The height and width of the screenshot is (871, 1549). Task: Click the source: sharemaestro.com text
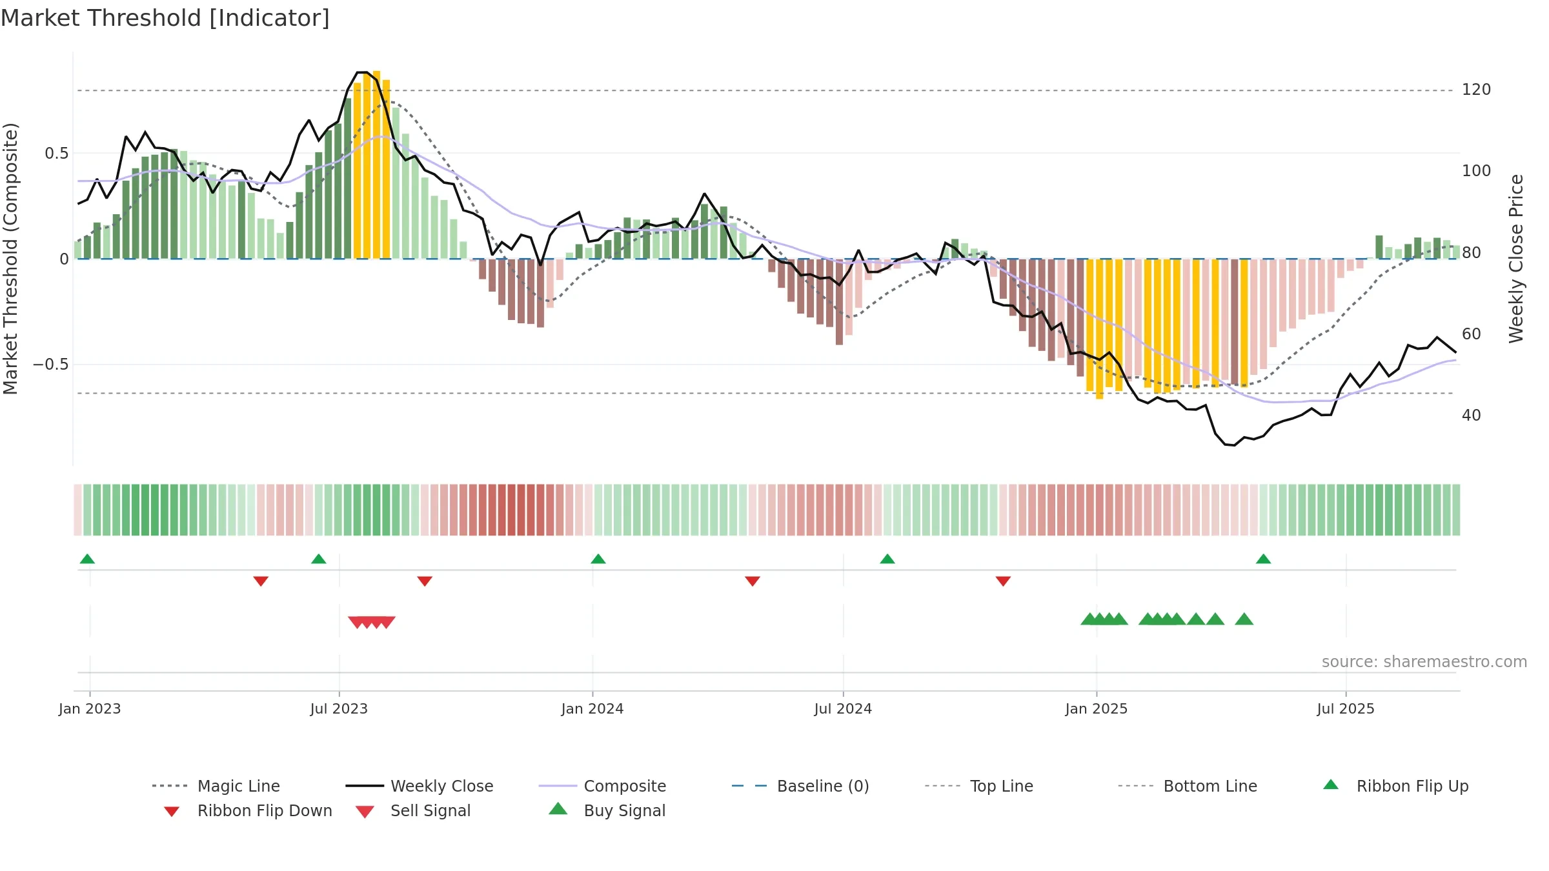1424,662
